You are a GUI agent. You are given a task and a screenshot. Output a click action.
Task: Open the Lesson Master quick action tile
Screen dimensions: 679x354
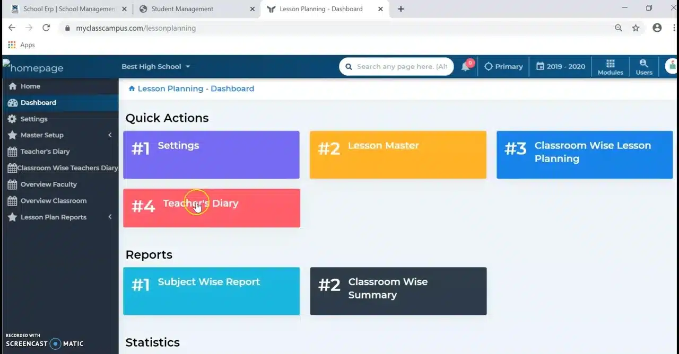(x=397, y=155)
